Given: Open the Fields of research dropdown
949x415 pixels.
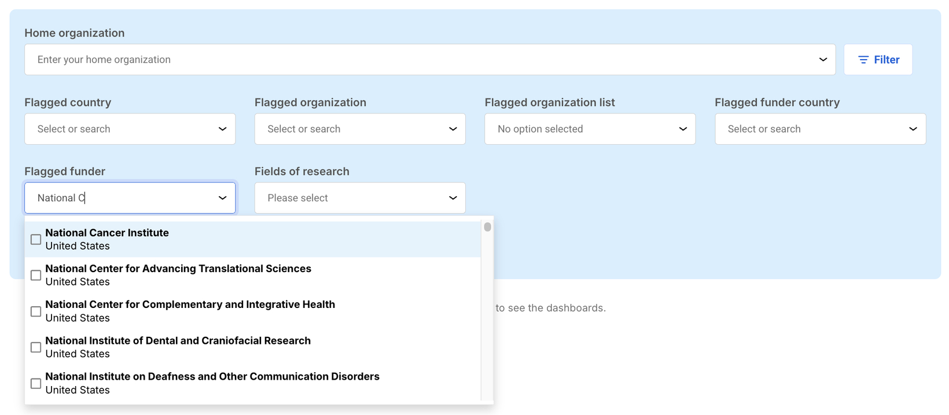Looking at the screenshot, I should pyautogui.click(x=360, y=198).
